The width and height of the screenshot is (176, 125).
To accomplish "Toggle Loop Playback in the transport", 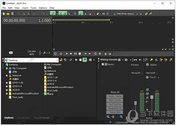I will [61, 54].
